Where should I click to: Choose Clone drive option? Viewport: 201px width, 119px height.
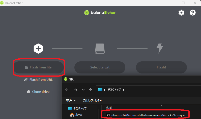pos(38,92)
